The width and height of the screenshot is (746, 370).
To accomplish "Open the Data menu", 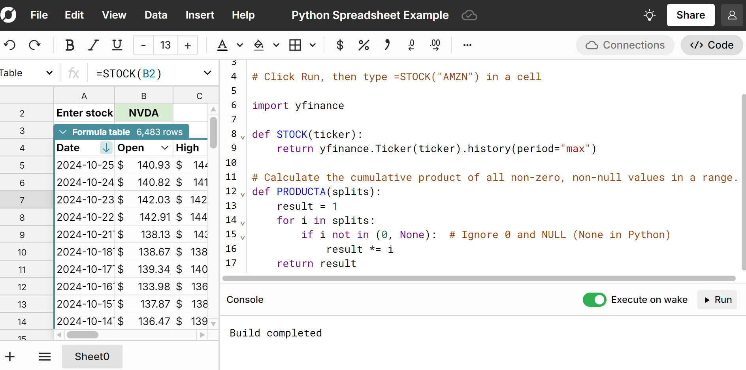I will [156, 15].
